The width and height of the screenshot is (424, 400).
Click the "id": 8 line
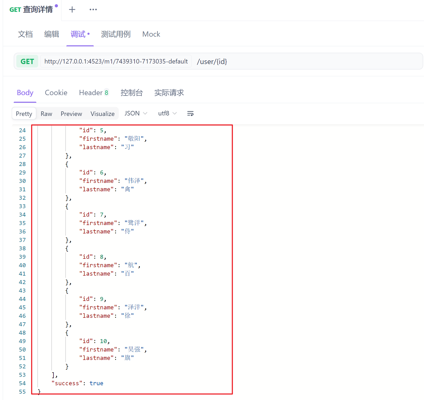click(93, 257)
